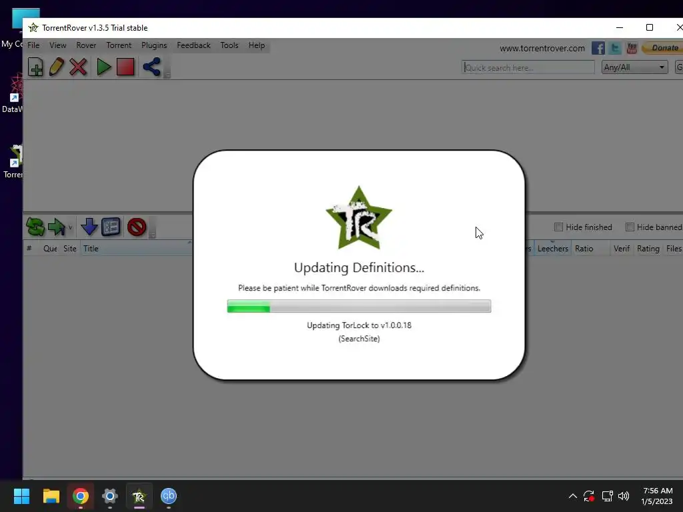Open the Facebook page icon
The image size is (683, 512).
point(598,48)
